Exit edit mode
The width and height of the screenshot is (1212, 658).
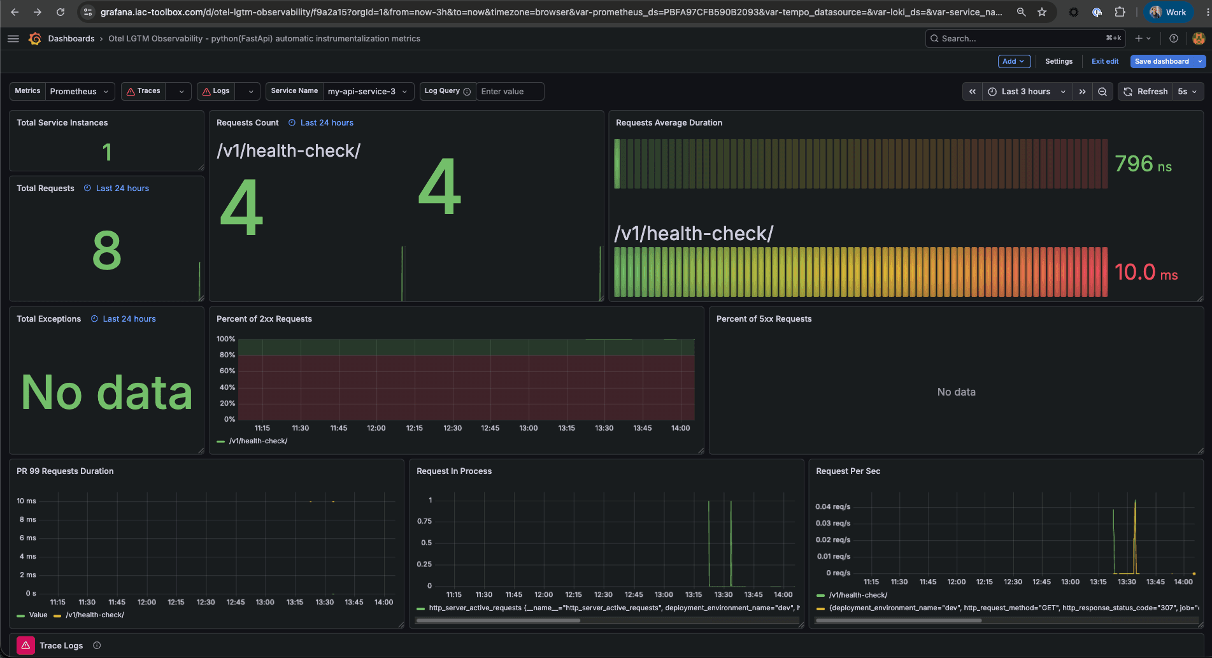coord(1105,62)
